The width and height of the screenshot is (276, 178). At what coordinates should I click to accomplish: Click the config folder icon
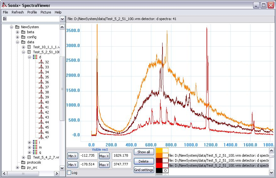[23, 37]
